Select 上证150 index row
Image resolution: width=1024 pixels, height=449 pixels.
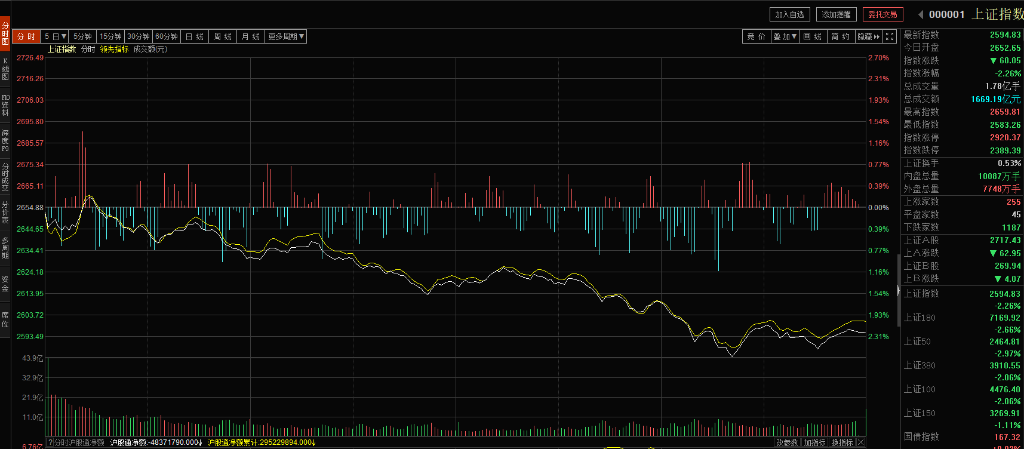coord(962,419)
